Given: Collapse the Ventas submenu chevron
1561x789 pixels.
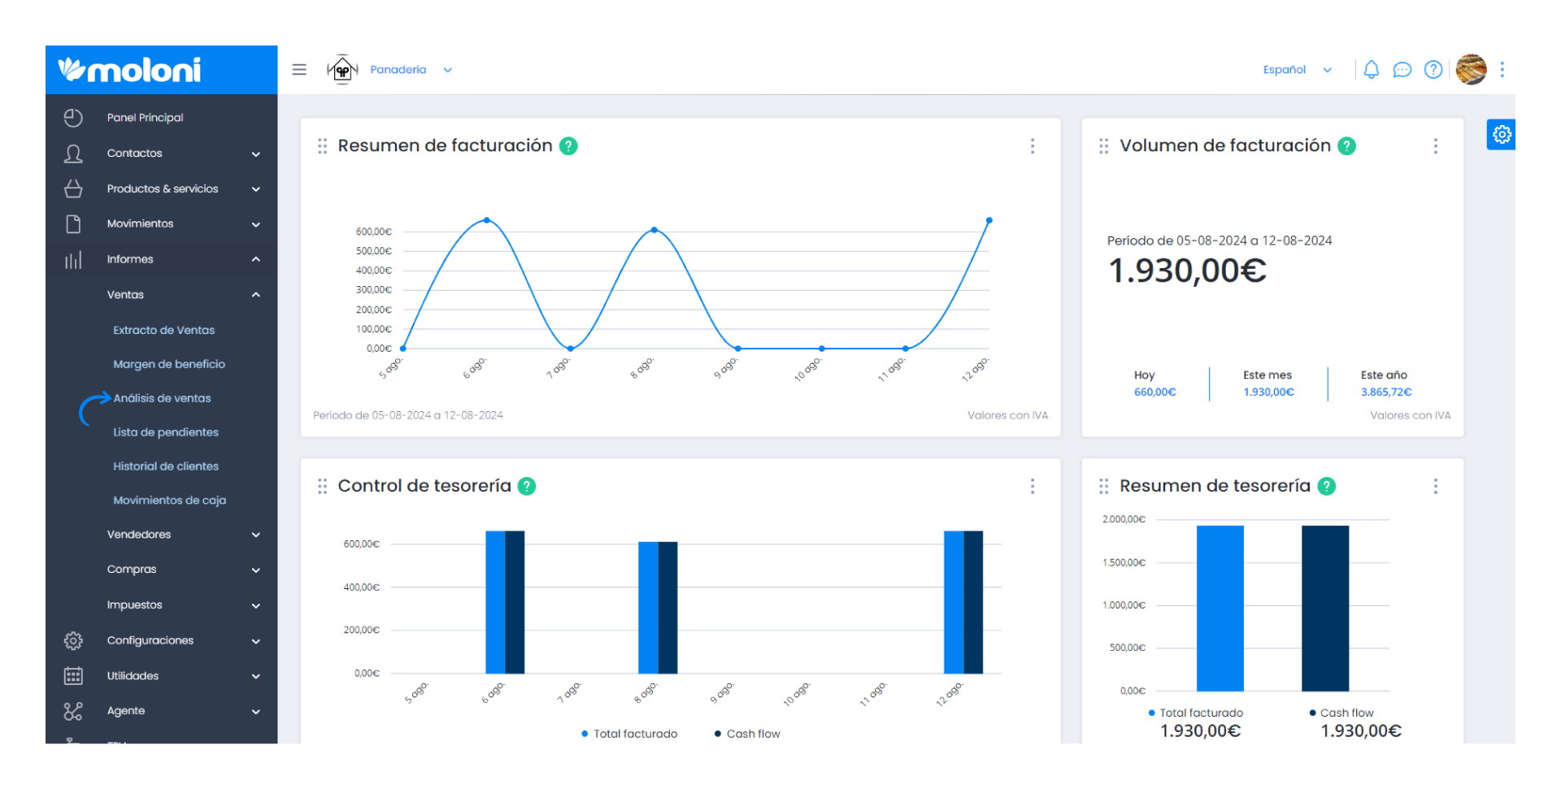Looking at the screenshot, I should (256, 296).
